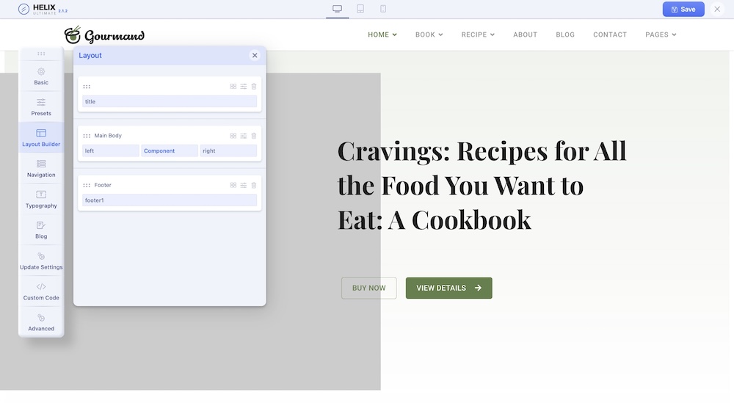This screenshot has width=734, height=403.
Task: Go to the About page
Action: [x=526, y=35]
